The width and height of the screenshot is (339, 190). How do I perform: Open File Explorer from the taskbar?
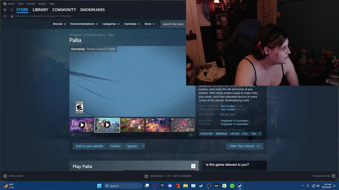click(185, 186)
